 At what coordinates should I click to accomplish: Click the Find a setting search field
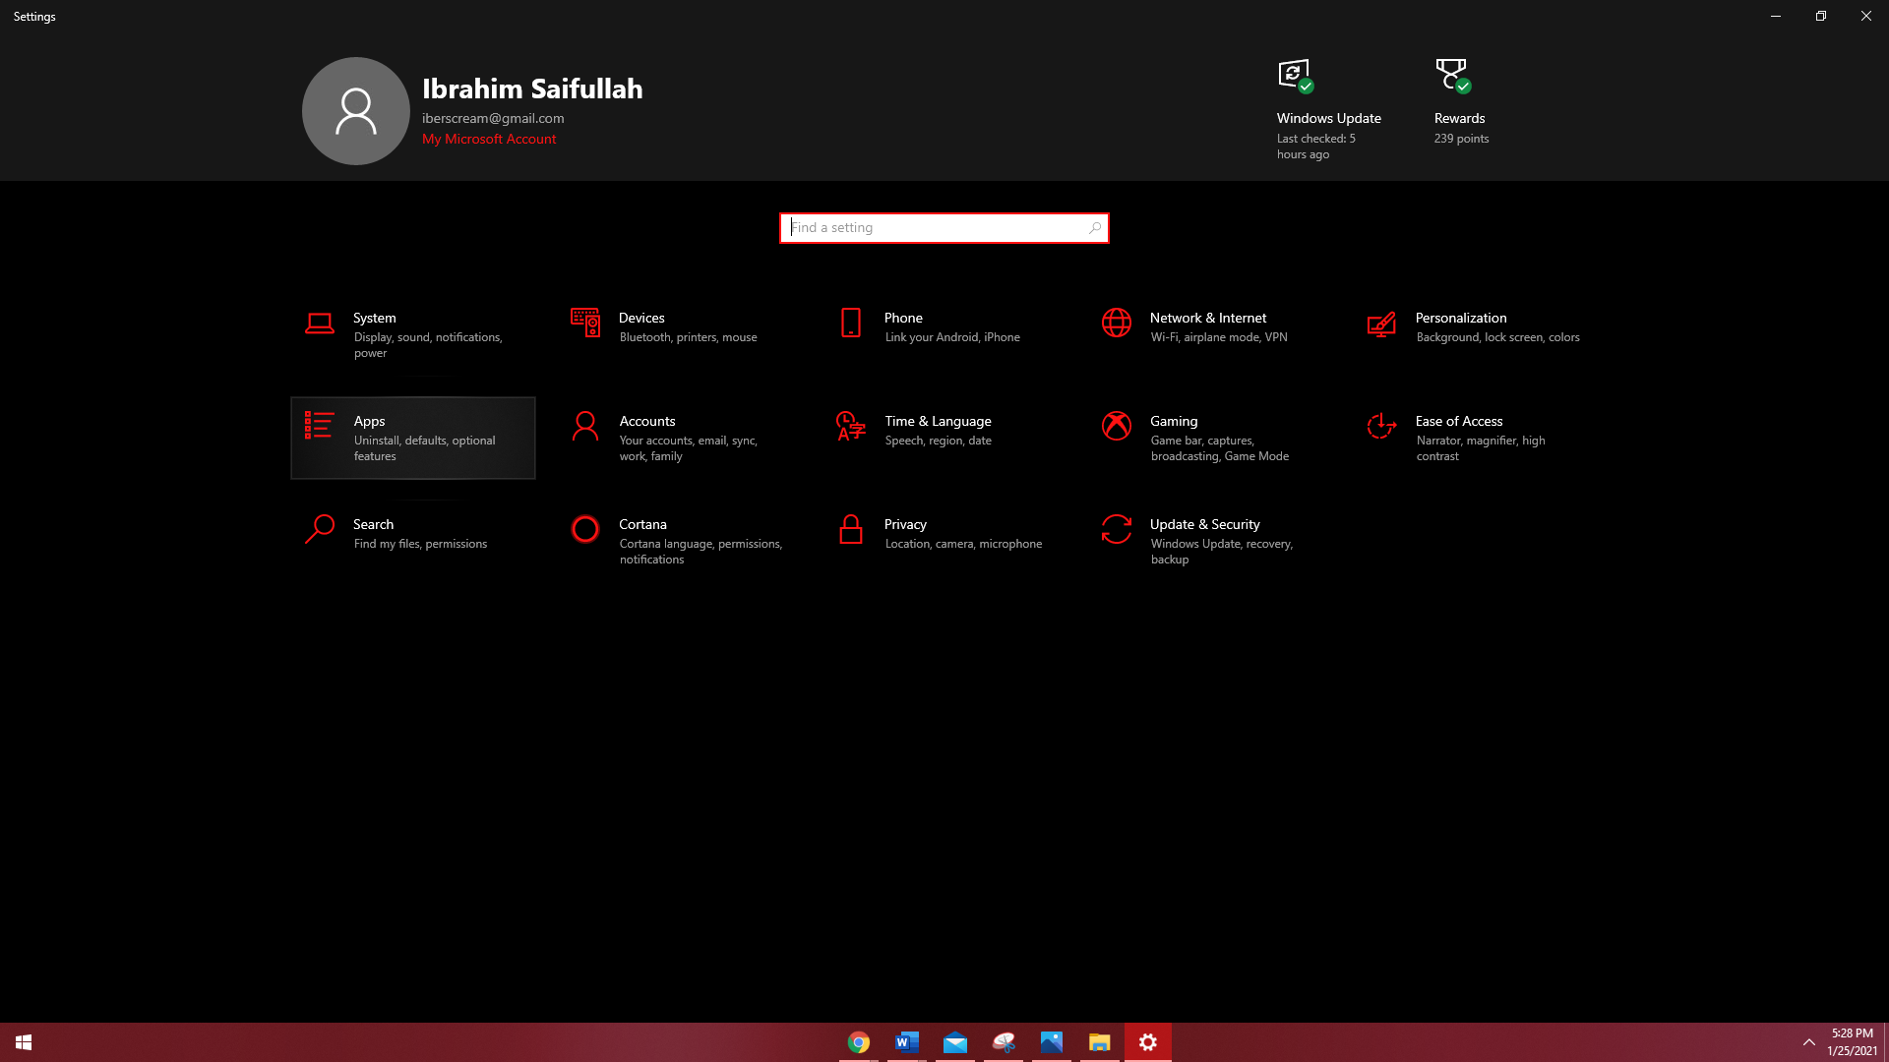[x=944, y=228]
